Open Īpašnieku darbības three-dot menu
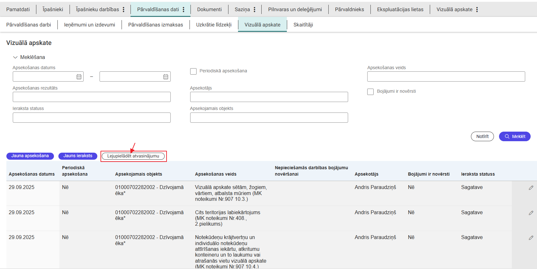The image size is (537, 269). click(123, 10)
